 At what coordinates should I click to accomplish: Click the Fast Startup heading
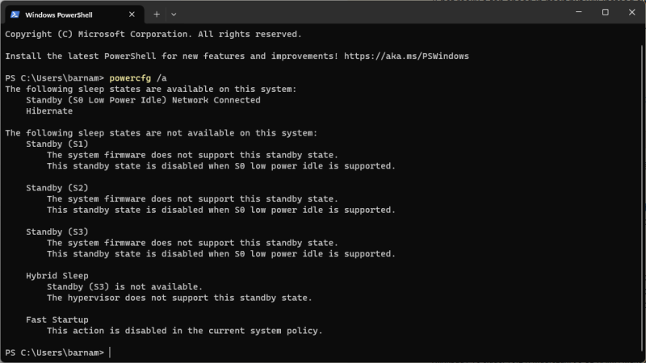[57, 319]
